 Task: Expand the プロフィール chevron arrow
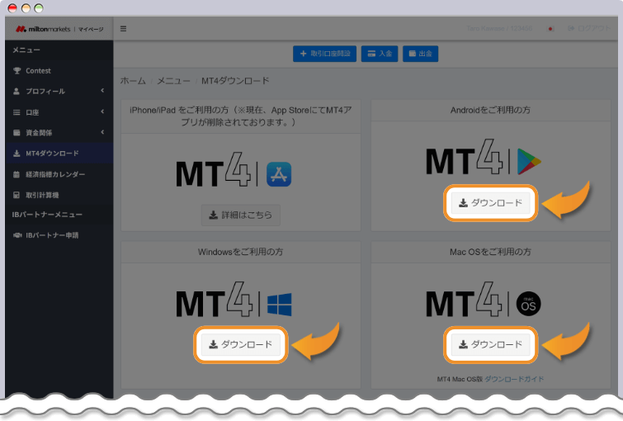tap(102, 91)
